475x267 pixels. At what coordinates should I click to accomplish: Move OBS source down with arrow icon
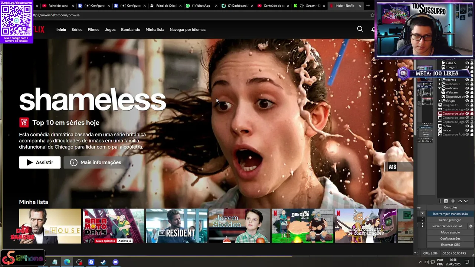466,201
